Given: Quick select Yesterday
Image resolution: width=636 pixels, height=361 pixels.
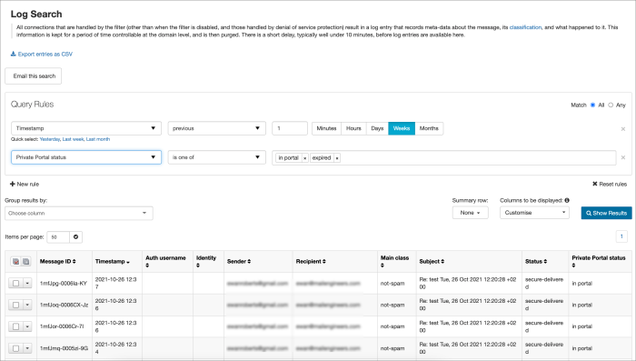Looking at the screenshot, I should coord(49,139).
